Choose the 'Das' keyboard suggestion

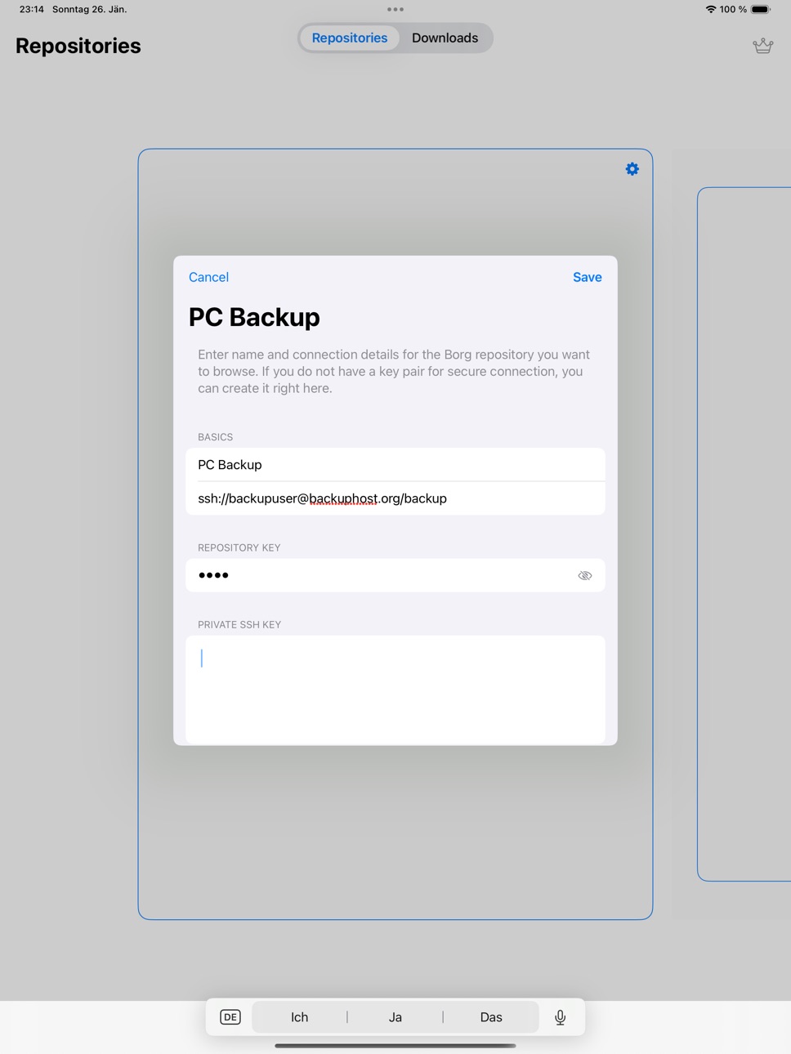491,1017
